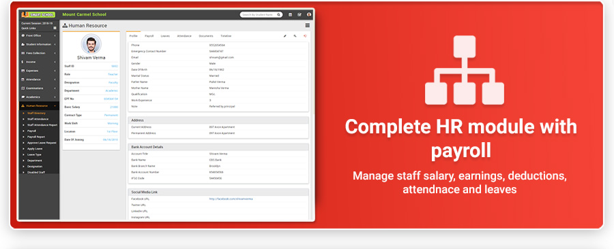Screen dimensions: 614x249
Task: Open Staff Attendance in sidebar
Action: (38, 119)
